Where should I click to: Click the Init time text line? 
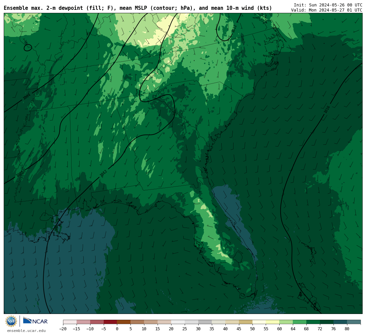click(x=328, y=5)
